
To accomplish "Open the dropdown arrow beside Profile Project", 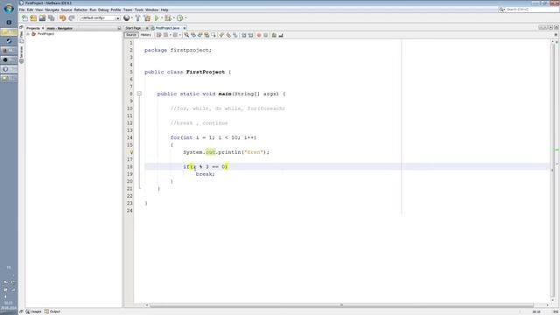I will tap(185, 17).
